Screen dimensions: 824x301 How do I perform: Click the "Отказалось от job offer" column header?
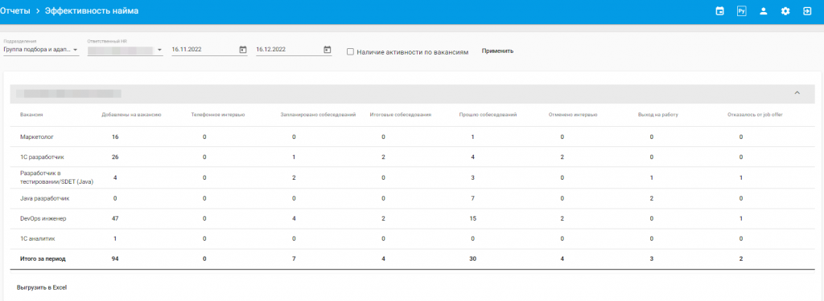click(755, 114)
